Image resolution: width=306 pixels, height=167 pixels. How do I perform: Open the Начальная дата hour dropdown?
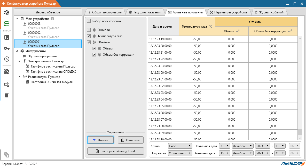tap(280, 146)
